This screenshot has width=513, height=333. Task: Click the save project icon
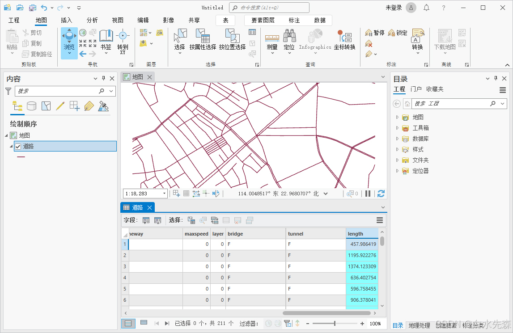pos(32,8)
